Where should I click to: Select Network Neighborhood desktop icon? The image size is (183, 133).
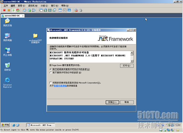8,52
